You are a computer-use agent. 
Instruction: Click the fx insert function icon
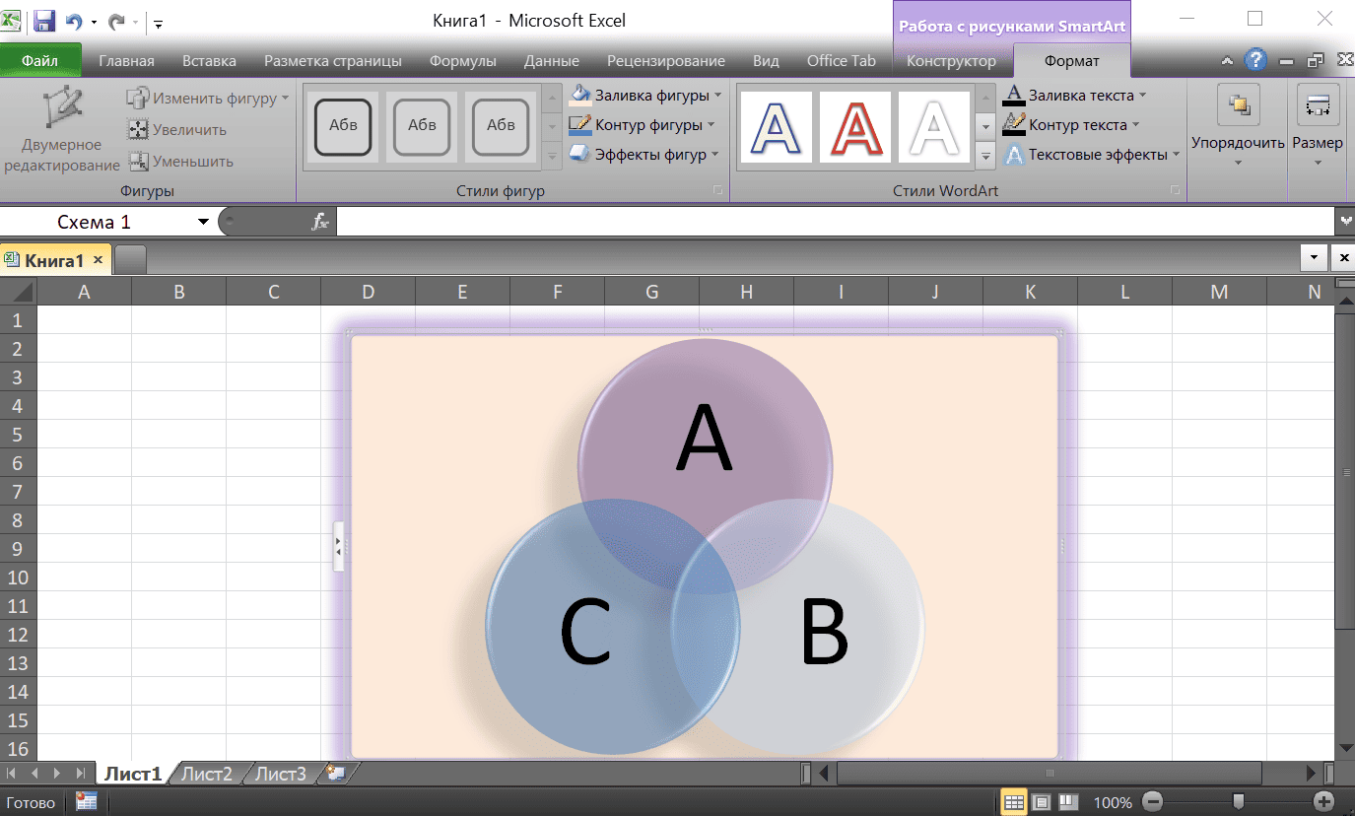[x=319, y=223]
